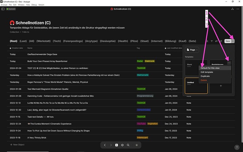Switch to the (Last) view
This screenshot has height=152, width=243.
[23, 41]
